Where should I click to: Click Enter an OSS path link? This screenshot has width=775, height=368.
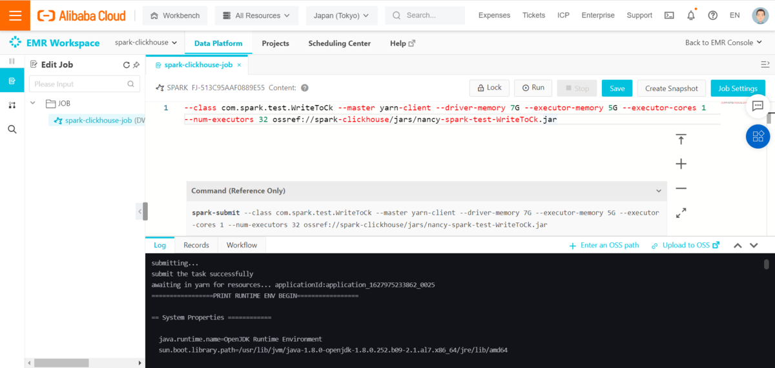click(x=604, y=246)
